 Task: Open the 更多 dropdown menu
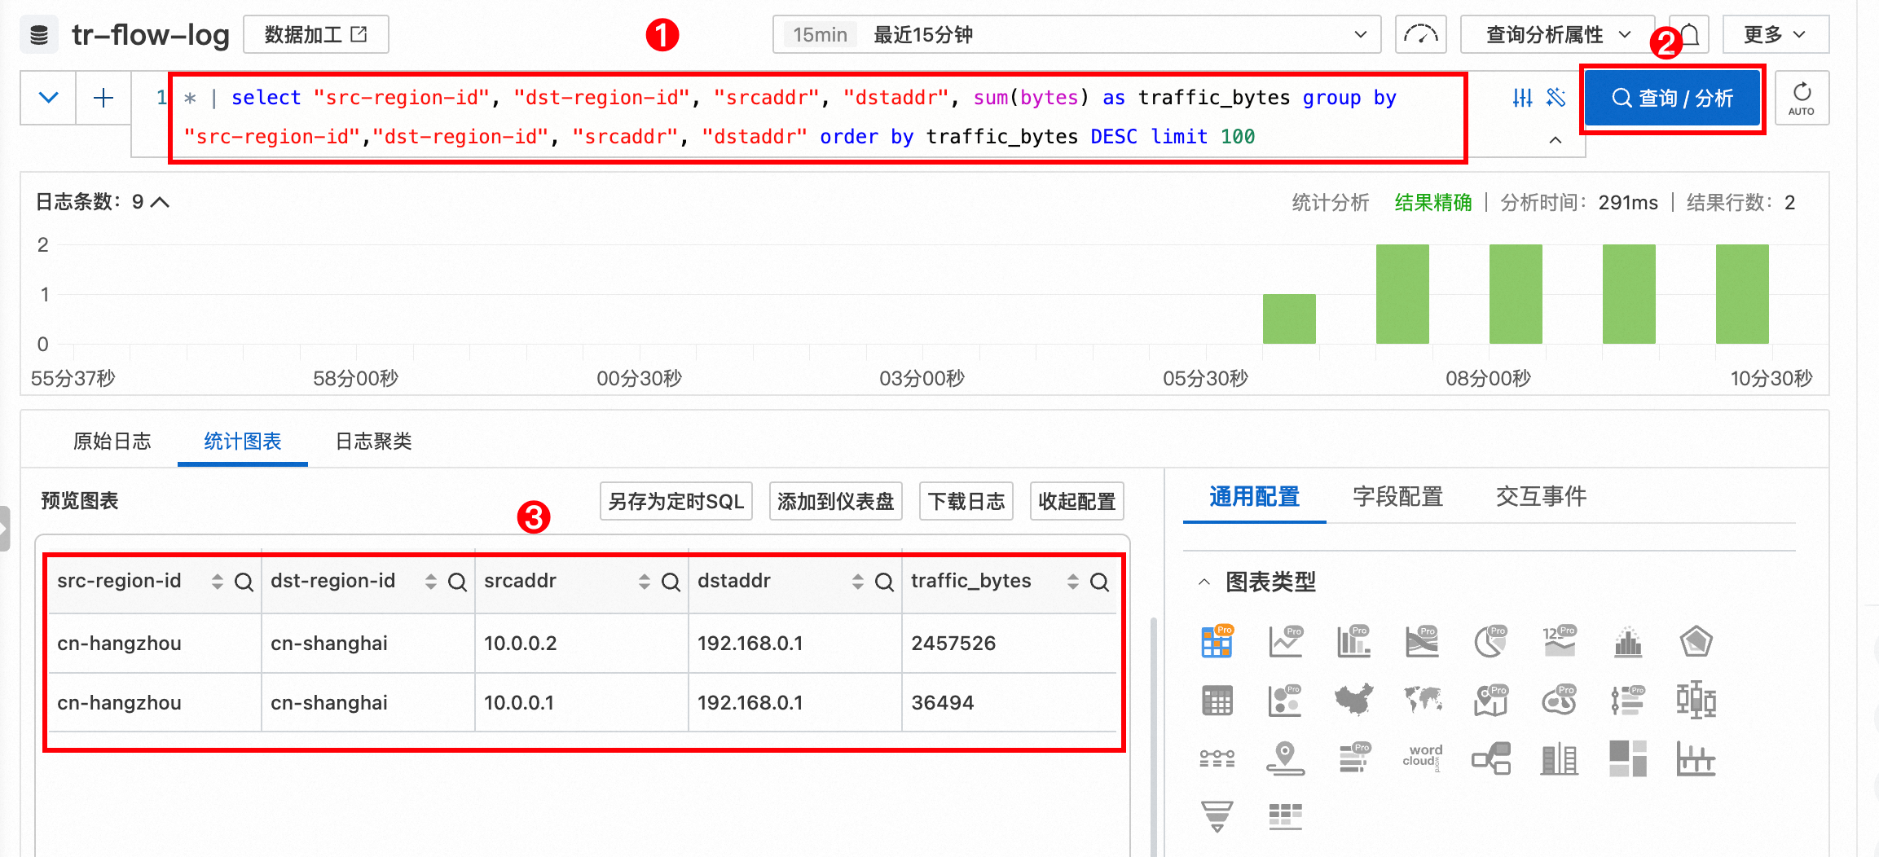1776,34
